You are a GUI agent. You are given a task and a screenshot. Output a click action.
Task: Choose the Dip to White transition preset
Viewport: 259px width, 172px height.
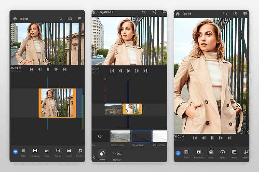coord(160,136)
